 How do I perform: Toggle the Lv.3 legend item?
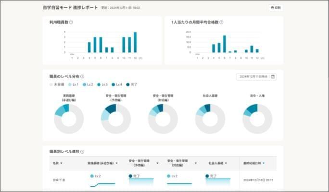(x=102, y=84)
